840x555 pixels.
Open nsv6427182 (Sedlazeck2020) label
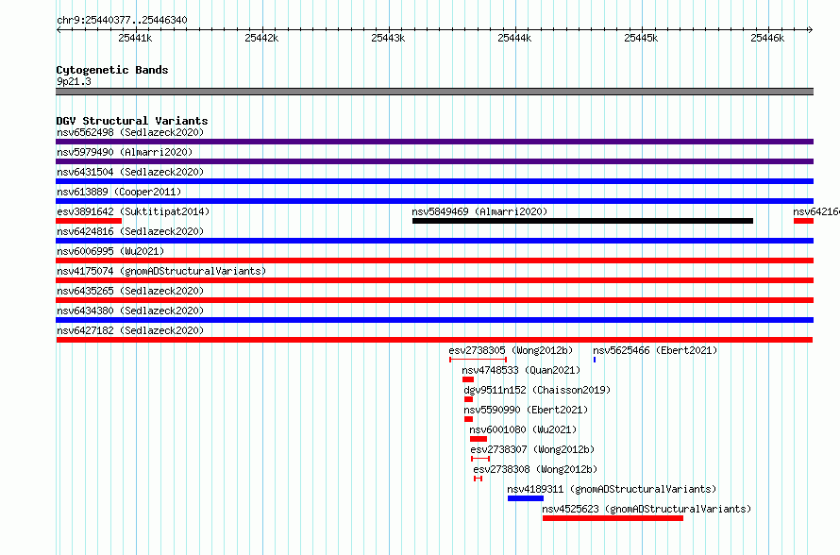coord(130,330)
